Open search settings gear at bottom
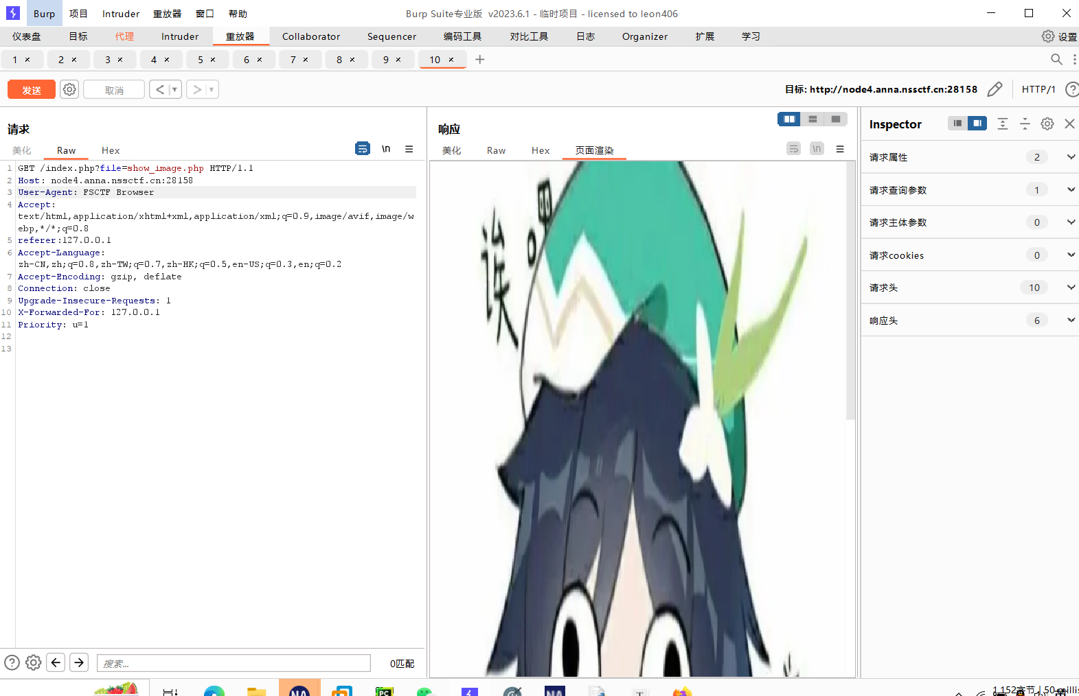The height and width of the screenshot is (696, 1079). pyautogui.click(x=33, y=662)
